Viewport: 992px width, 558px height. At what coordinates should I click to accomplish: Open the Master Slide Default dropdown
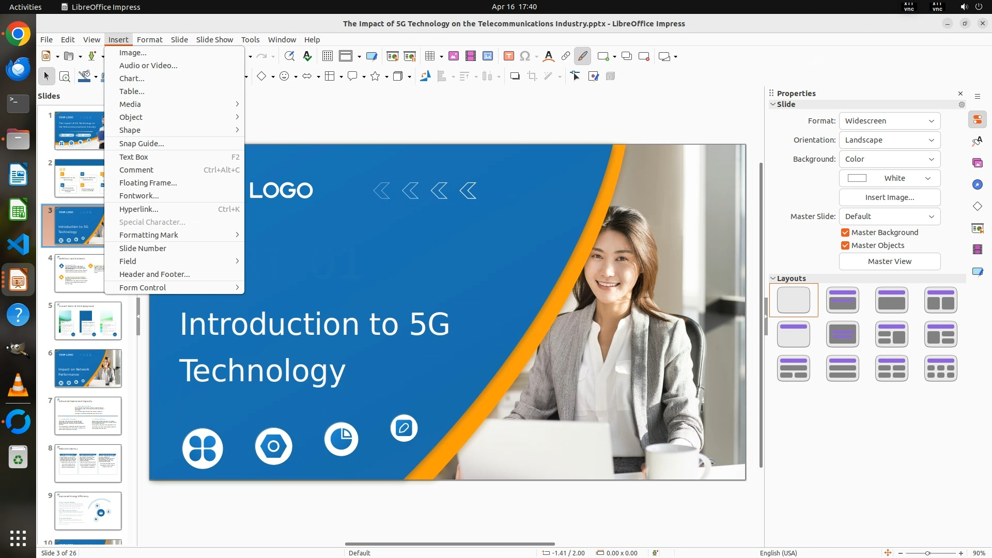889,216
